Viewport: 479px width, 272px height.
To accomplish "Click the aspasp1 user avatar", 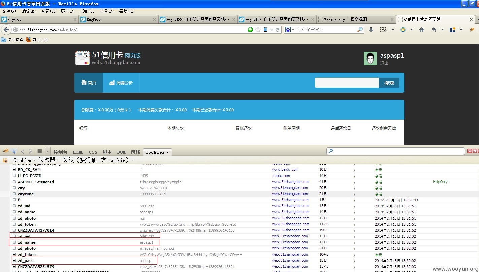I will [370, 59].
